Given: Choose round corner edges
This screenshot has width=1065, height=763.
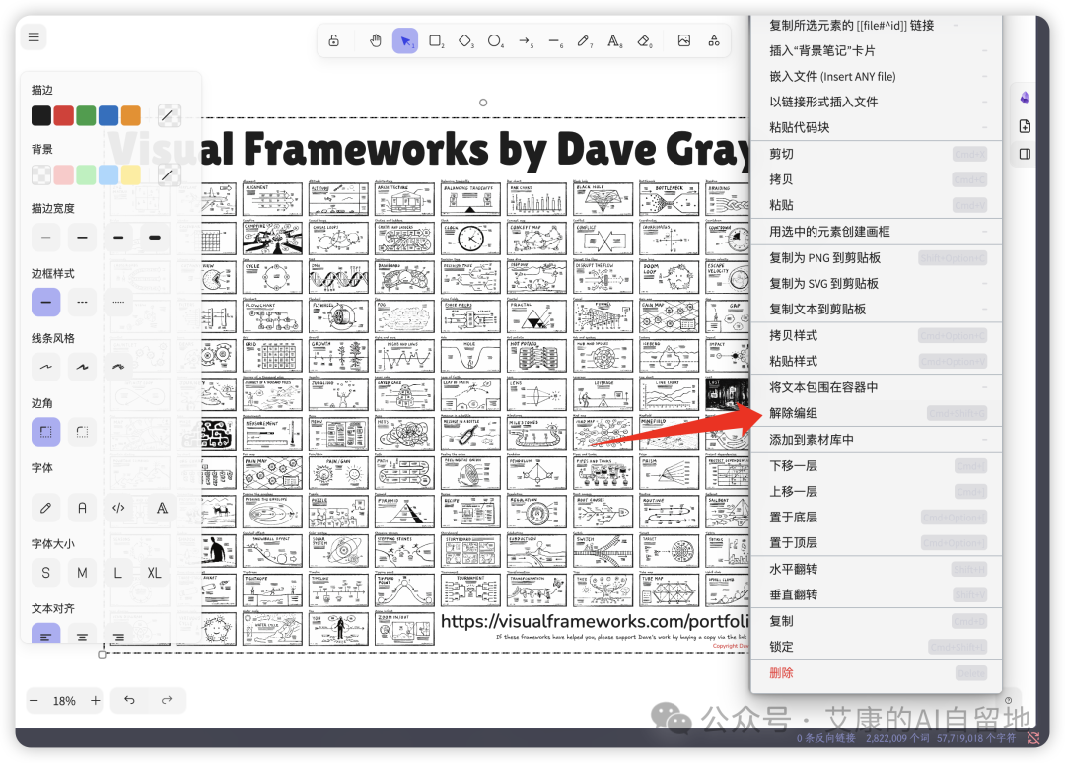Looking at the screenshot, I should pos(82,432).
